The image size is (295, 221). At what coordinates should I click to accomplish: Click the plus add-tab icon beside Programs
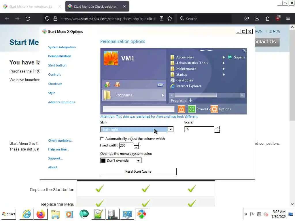[x=191, y=100]
